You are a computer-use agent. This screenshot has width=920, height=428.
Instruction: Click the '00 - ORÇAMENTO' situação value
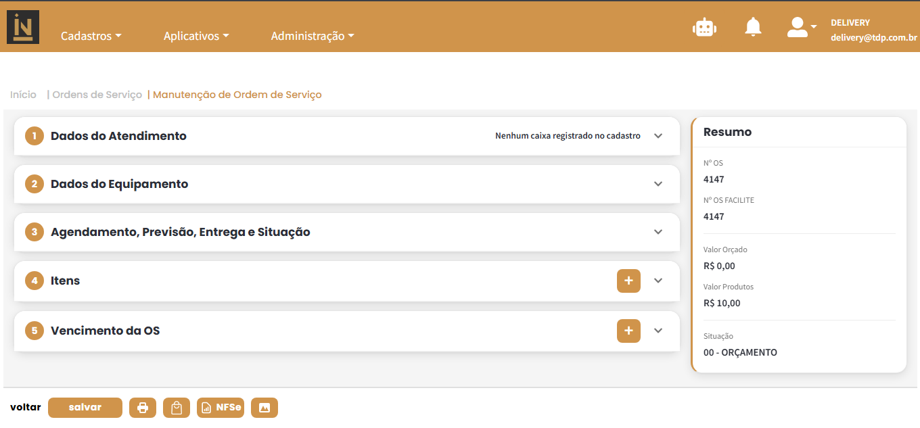pyautogui.click(x=740, y=352)
